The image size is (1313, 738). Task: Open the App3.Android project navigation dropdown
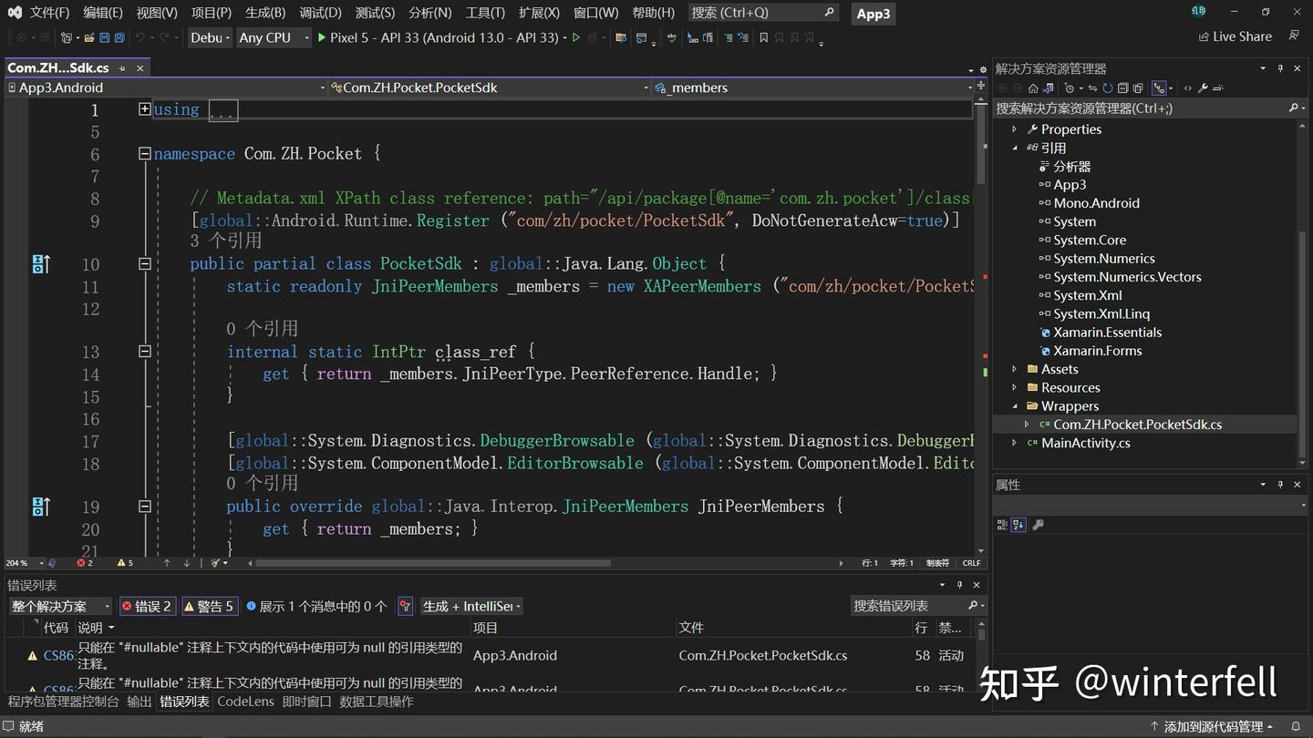(166, 87)
